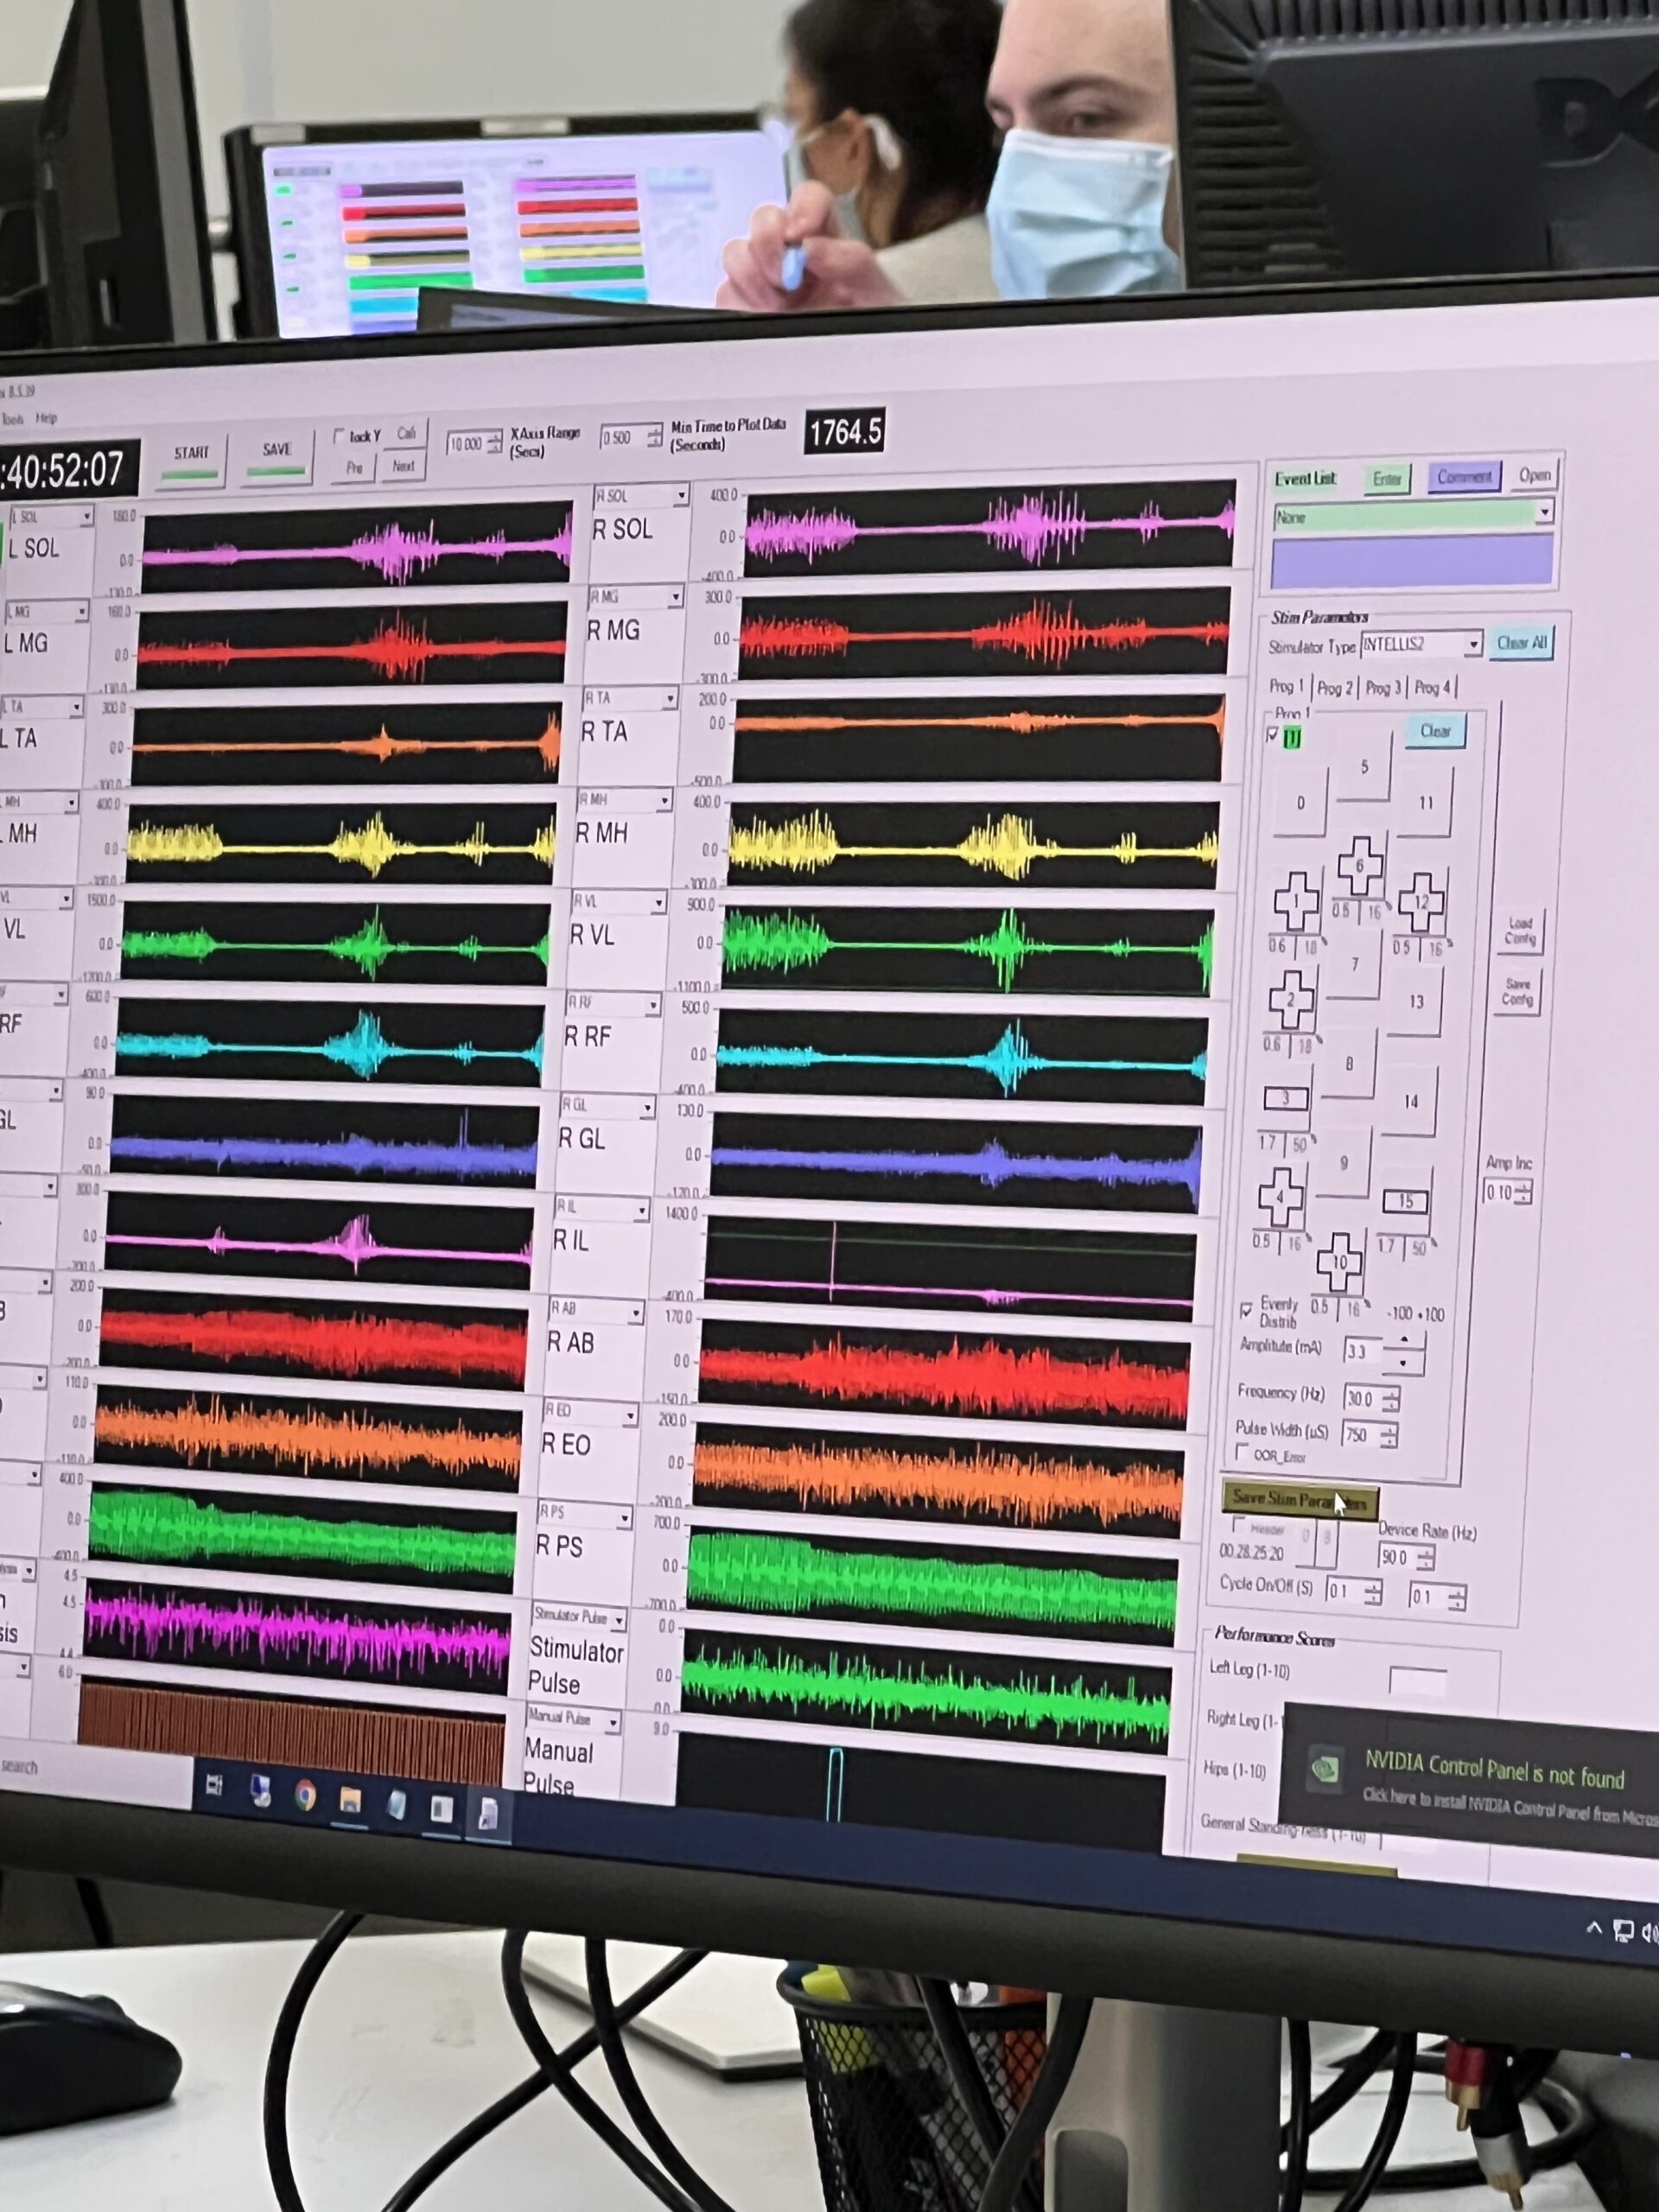Click electrode 5 button
This screenshot has height=2212, width=1659.
pyautogui.click(x=1364, y=767)
